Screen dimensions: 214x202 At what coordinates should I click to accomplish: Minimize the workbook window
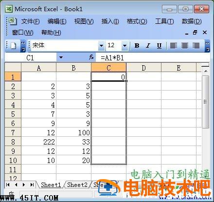point(187,33)
